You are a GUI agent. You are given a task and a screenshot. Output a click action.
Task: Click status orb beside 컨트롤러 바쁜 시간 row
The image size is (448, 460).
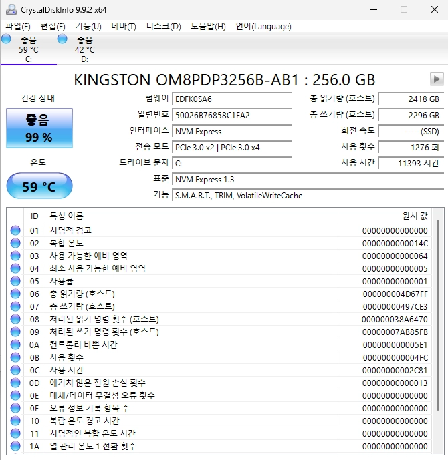(15, 344)
